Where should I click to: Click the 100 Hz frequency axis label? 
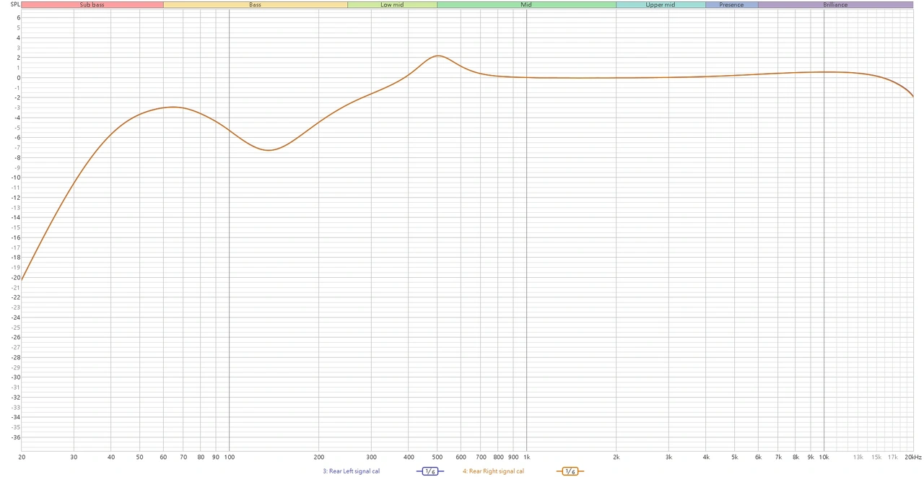tap(229, 457)
